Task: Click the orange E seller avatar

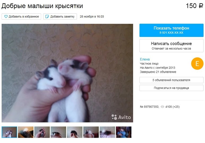Action: pyautogui.click(x=197, y=63)
